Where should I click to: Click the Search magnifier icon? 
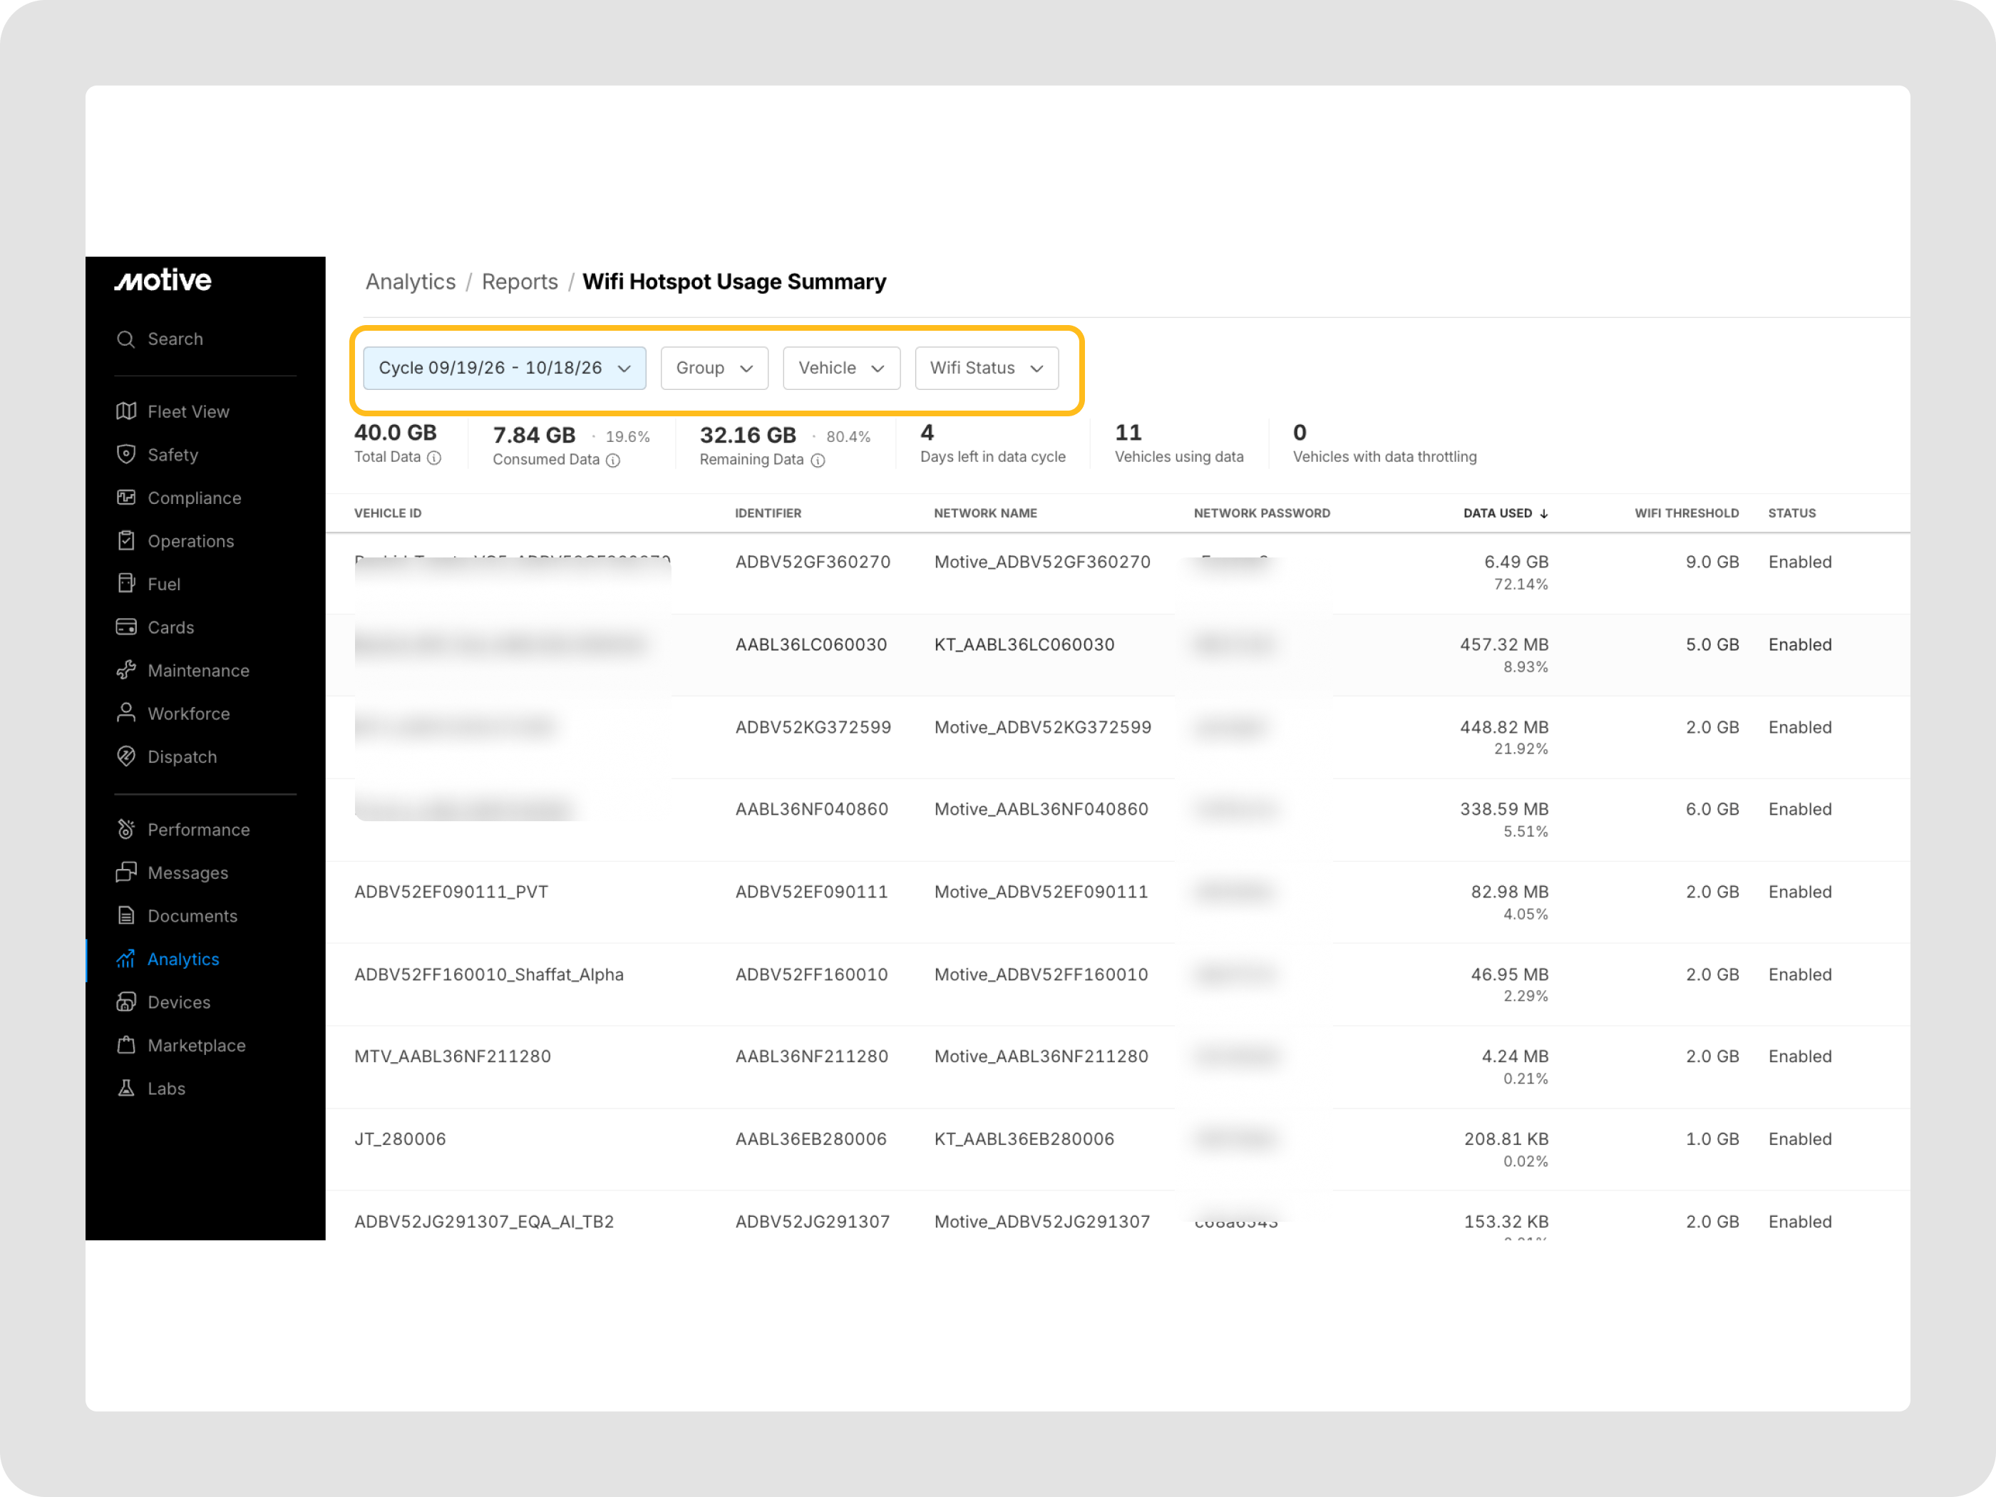(x=126, y=339)
